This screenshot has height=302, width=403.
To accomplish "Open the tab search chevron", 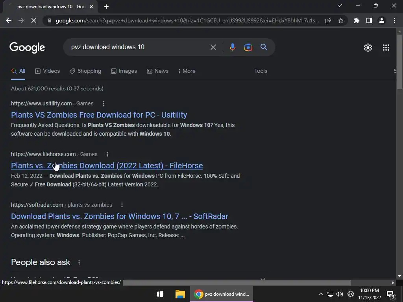I will tap(340, 6).
